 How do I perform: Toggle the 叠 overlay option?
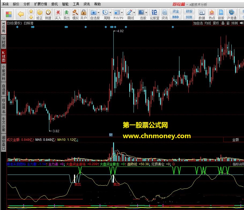point(223,23)
